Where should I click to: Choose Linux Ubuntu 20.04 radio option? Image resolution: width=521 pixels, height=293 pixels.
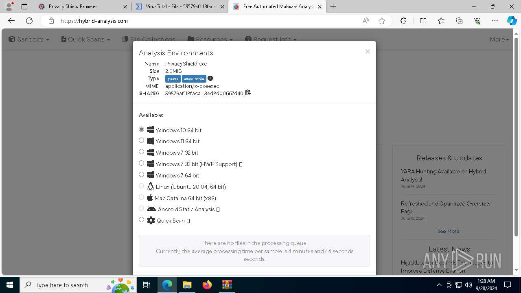pos(141,186)
